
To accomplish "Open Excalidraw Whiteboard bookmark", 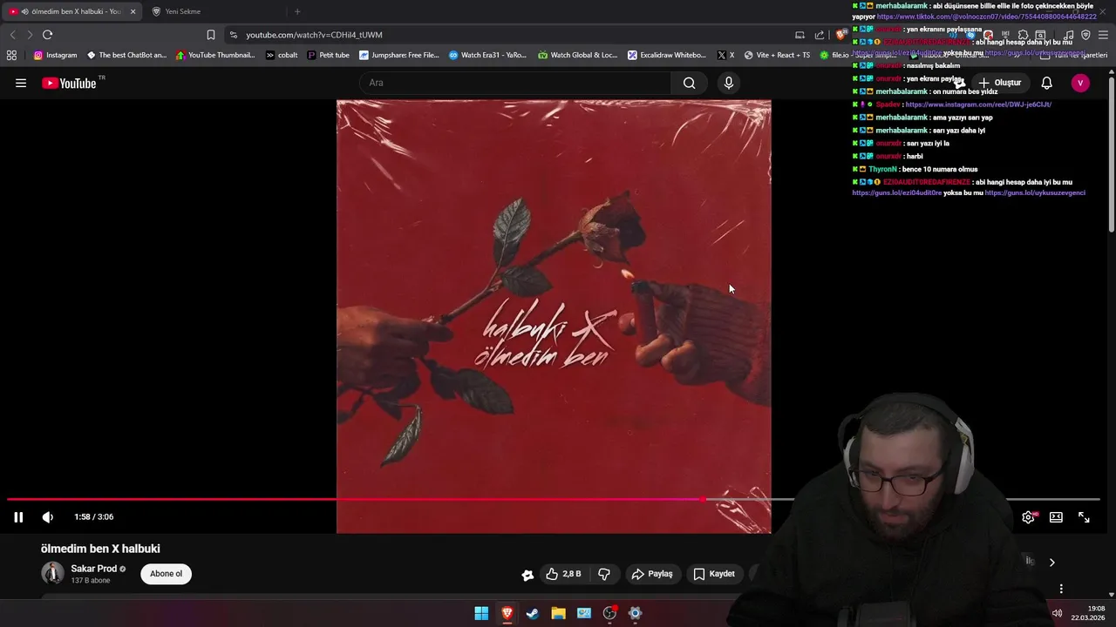I will point(667,55).
